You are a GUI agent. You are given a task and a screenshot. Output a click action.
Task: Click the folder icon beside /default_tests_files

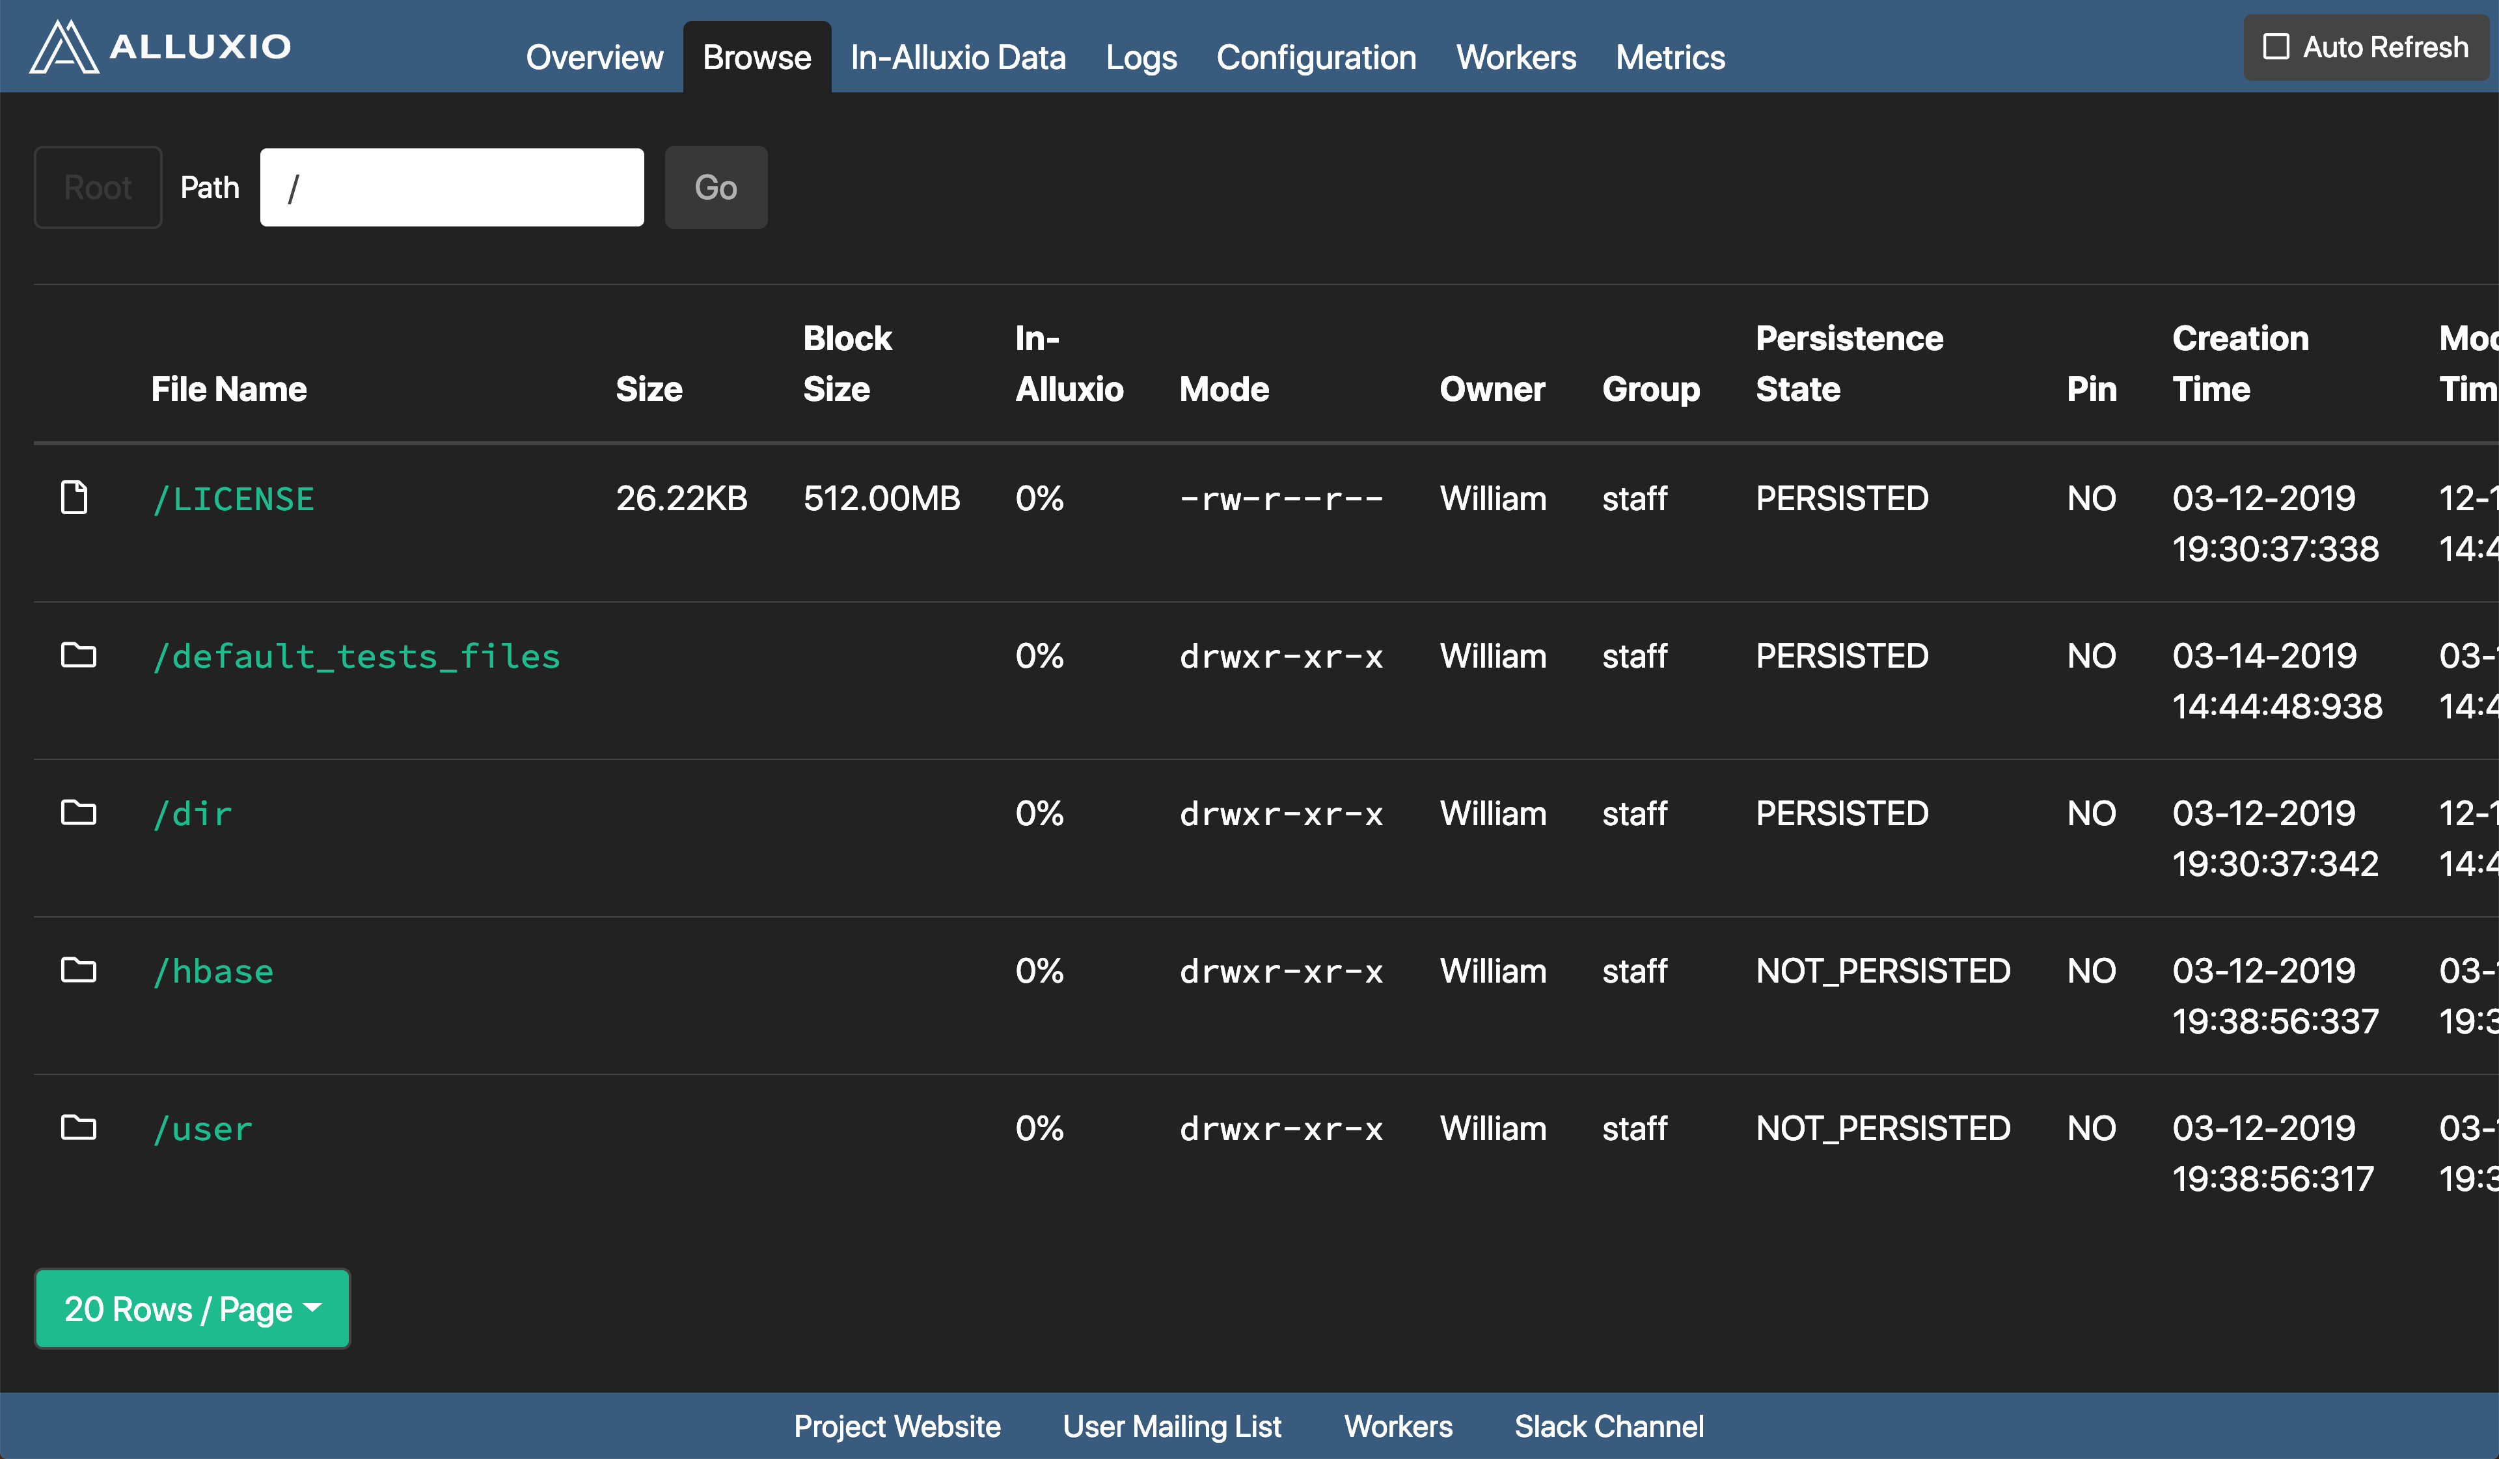tap(78, 655)
